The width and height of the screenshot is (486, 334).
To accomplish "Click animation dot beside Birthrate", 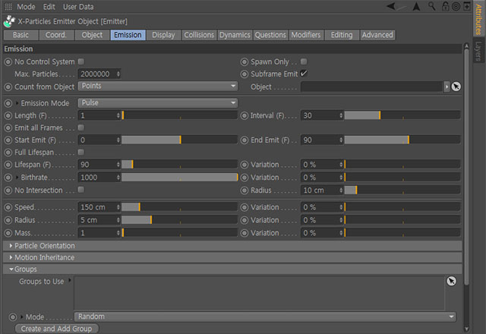I will tap(8, 178).
